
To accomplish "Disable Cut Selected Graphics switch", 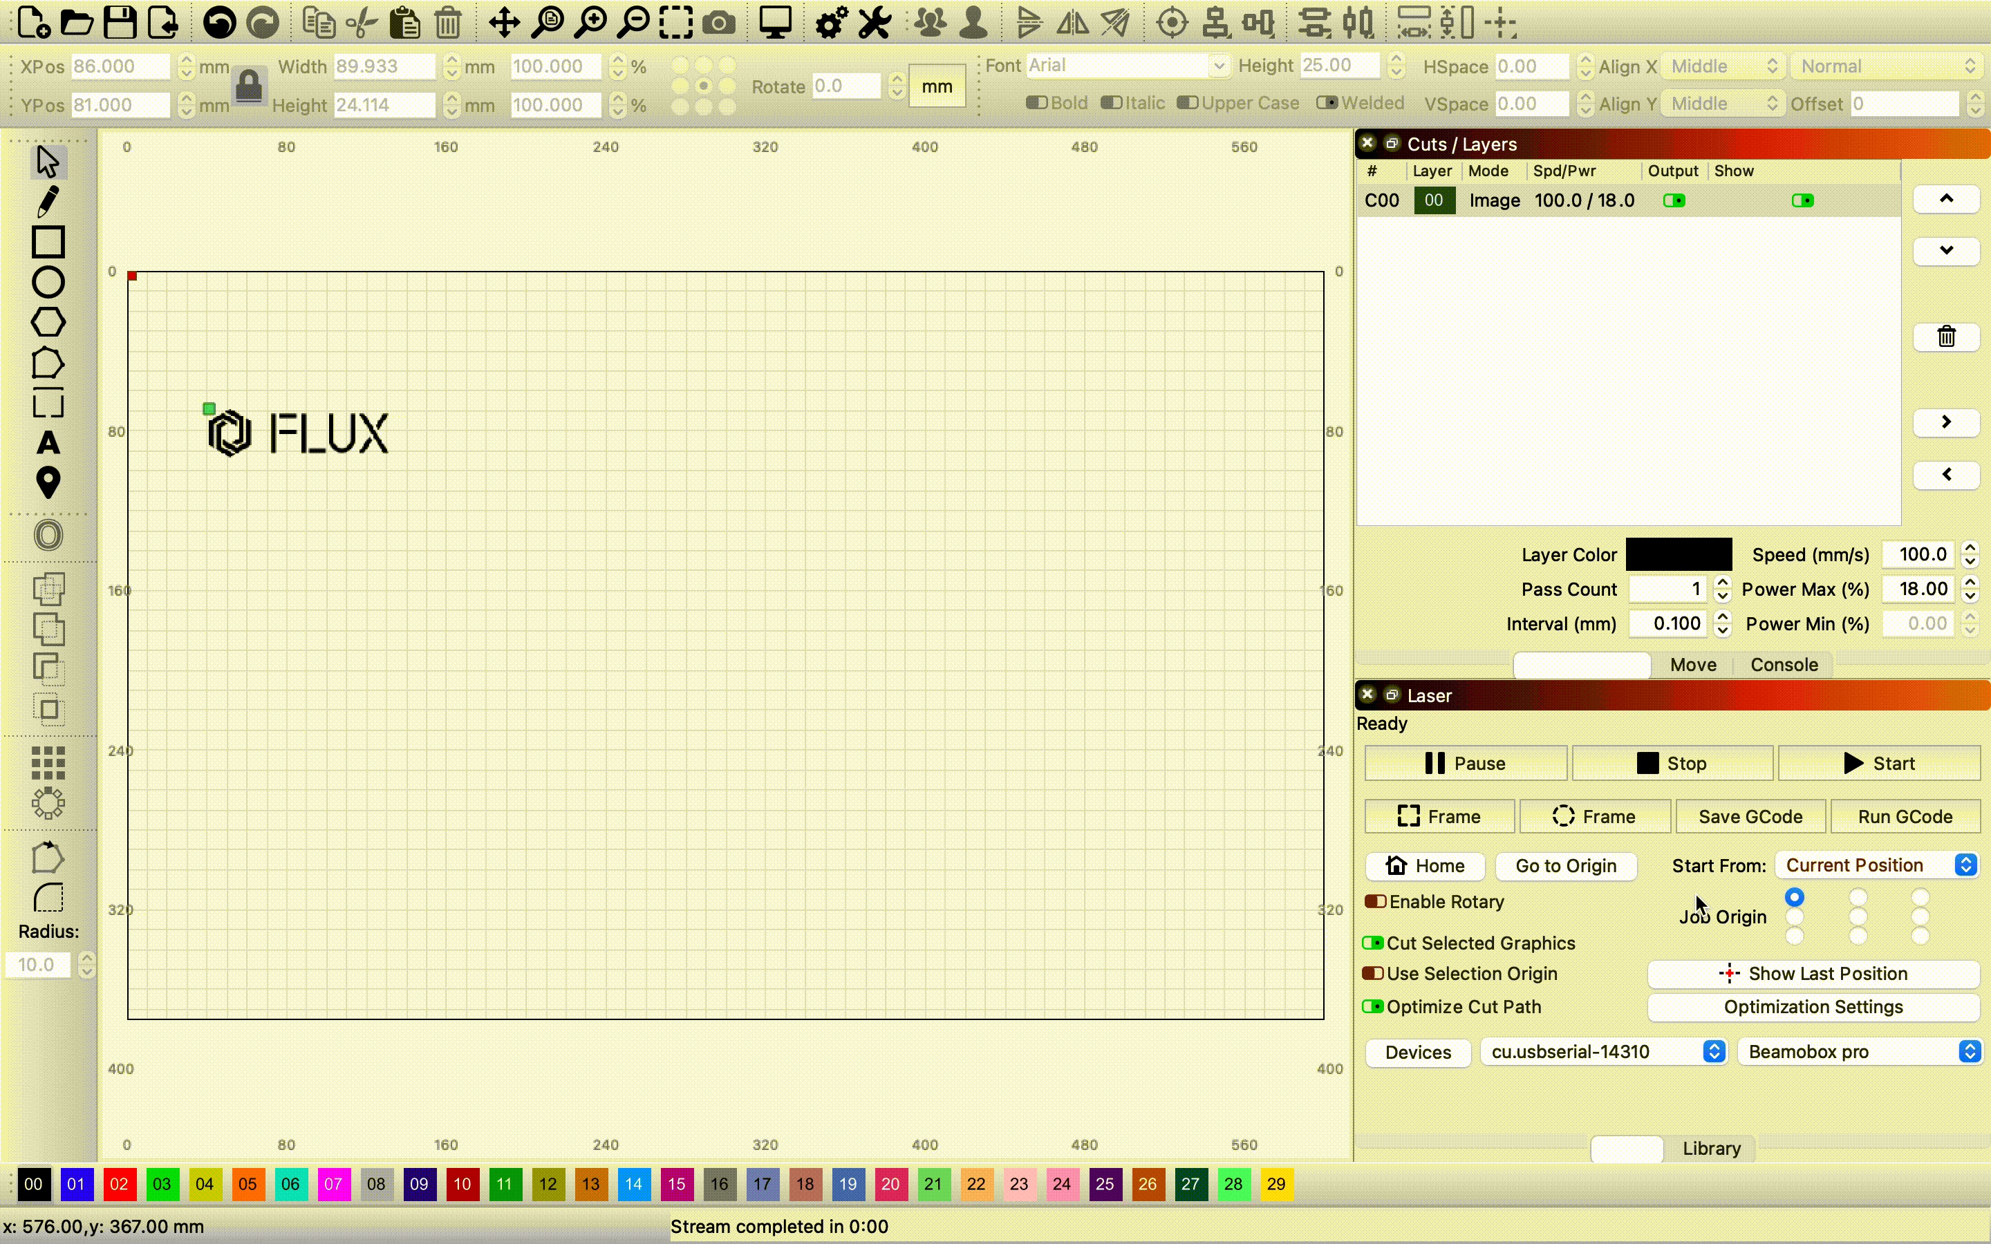I will click(1372, 943).
